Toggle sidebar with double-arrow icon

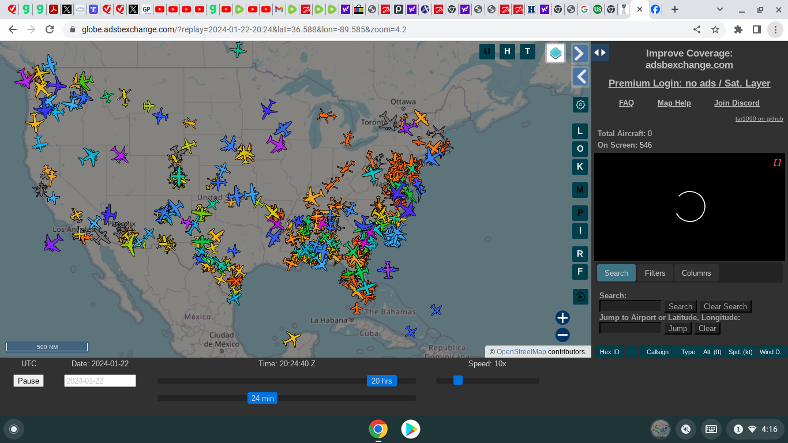(600, 52)
